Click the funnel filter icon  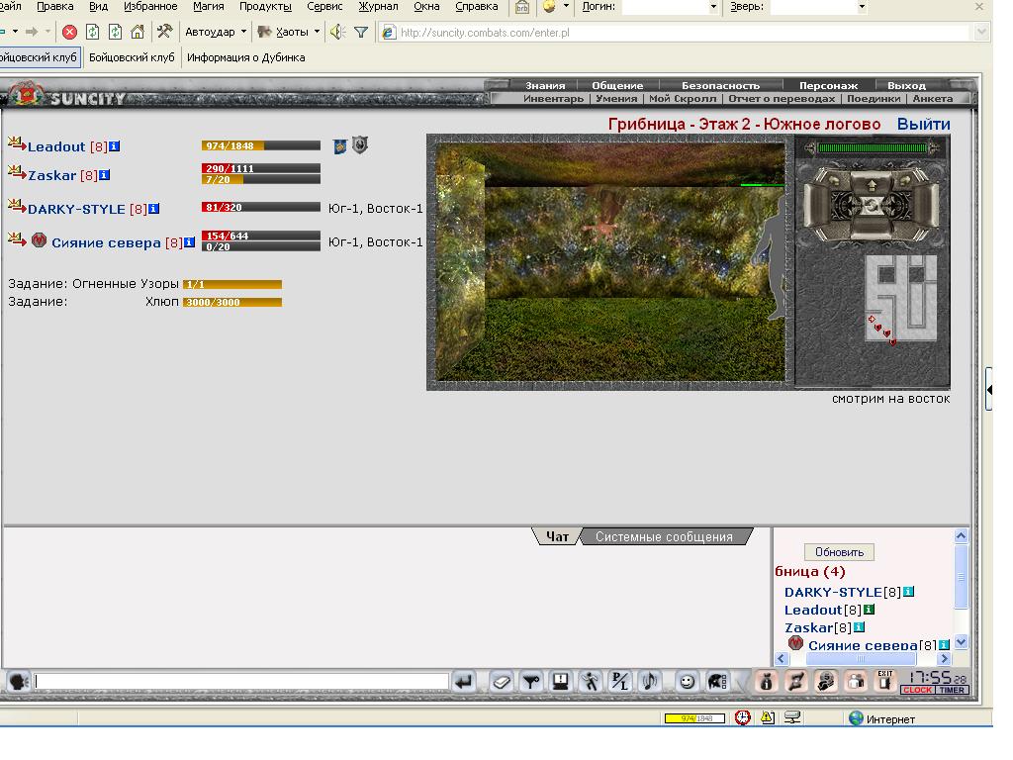(x=361, y=32)
